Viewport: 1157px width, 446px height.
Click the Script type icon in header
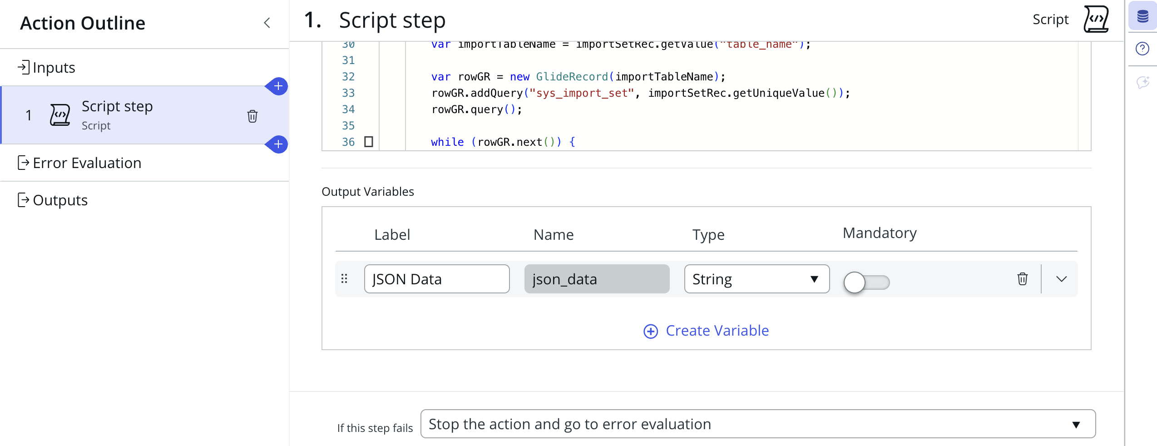coord(1096,20)
